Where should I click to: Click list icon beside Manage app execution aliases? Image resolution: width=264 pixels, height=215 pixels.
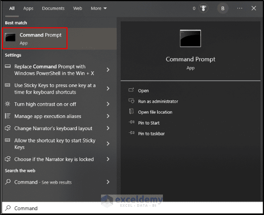click(7, 116)
